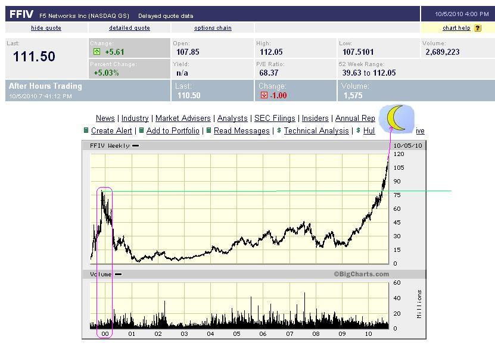Click the FFIV Weekly chart legend
This screenshot has height=346, width=495.
point(114,145)
